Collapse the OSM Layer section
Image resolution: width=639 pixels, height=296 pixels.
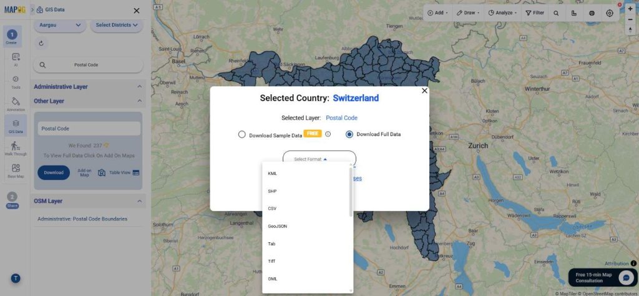(139, 201)
